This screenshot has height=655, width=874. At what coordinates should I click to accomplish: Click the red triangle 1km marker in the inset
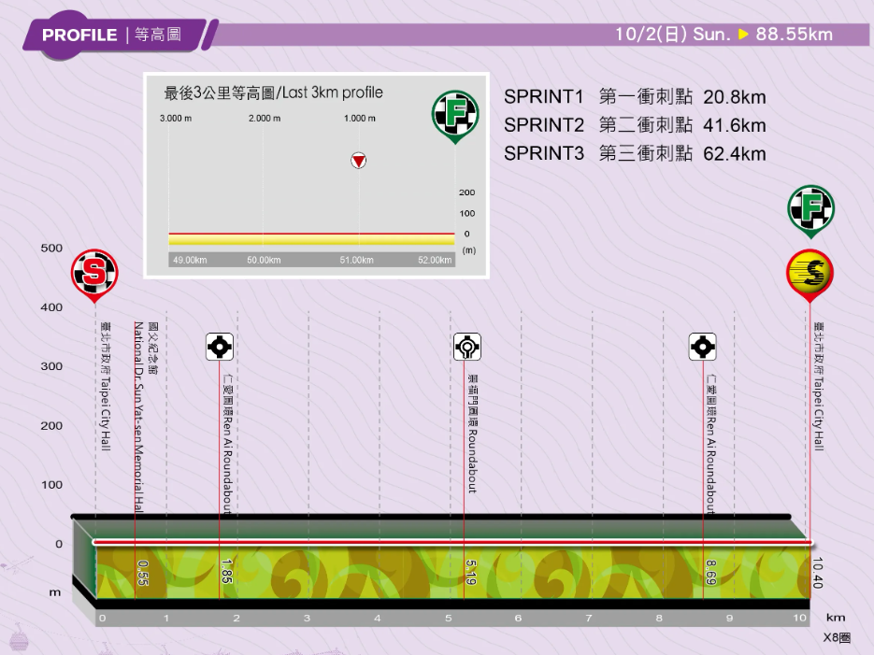(x=358, y=161)
